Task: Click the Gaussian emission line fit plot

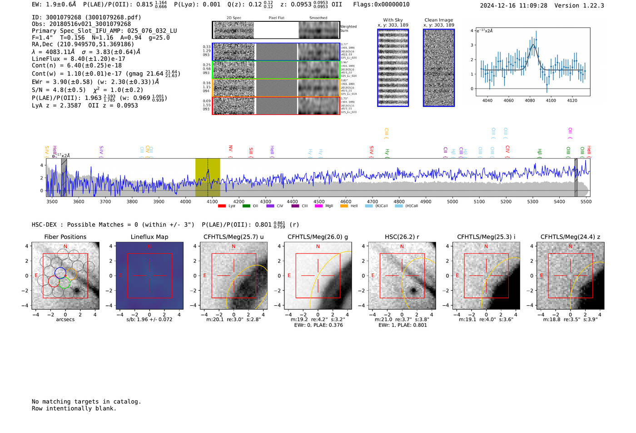Action: click(x=532, y=62)
